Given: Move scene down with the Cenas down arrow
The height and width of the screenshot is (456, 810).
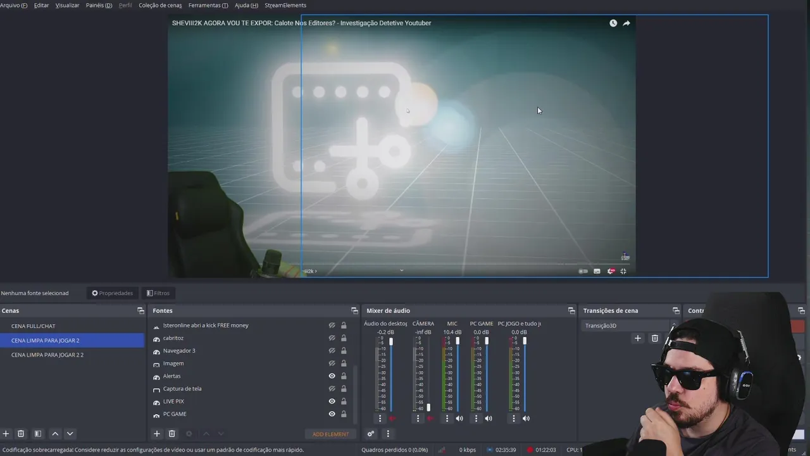Looking at the screenshot, I should [70, 434].
